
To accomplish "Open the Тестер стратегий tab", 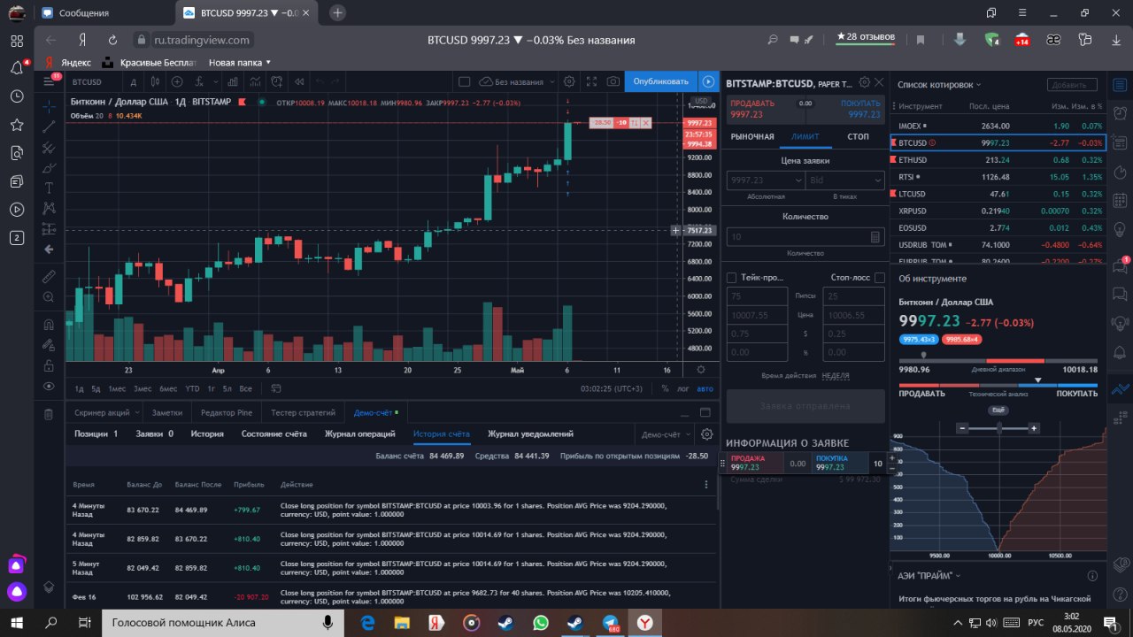I will 303,412.
